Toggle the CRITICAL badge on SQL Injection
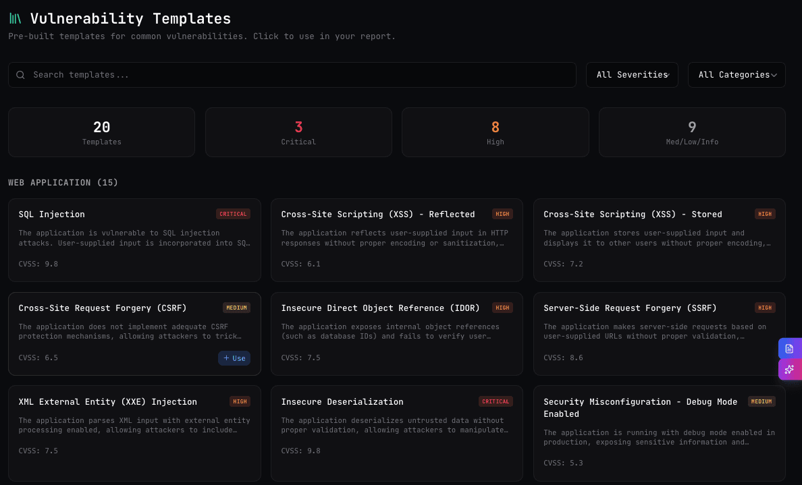Image resolution: width=802 pixels, height=485 pixels. [233, 213]
